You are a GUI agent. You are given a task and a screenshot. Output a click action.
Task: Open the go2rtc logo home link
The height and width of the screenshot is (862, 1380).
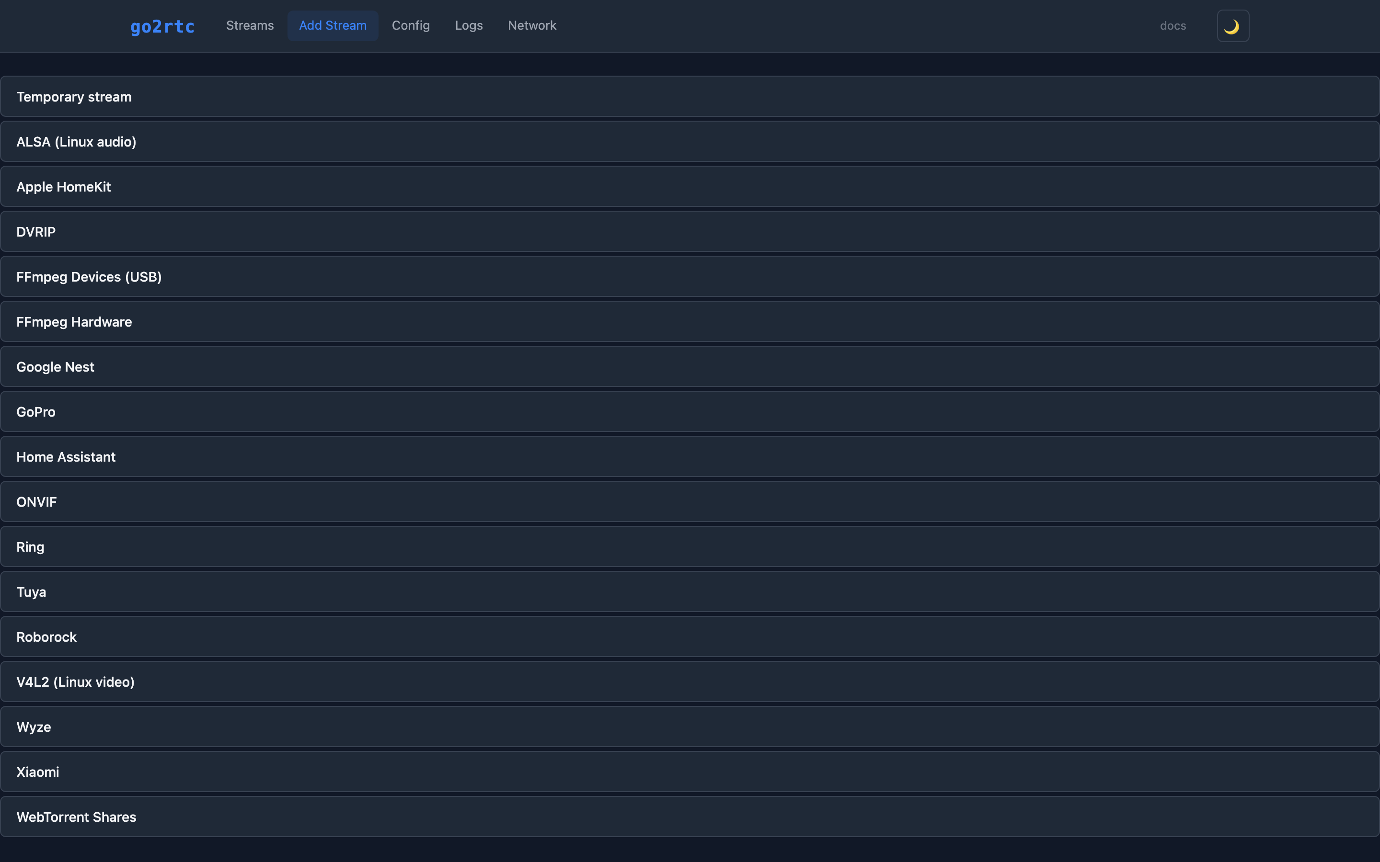click(x=162, y=26)
